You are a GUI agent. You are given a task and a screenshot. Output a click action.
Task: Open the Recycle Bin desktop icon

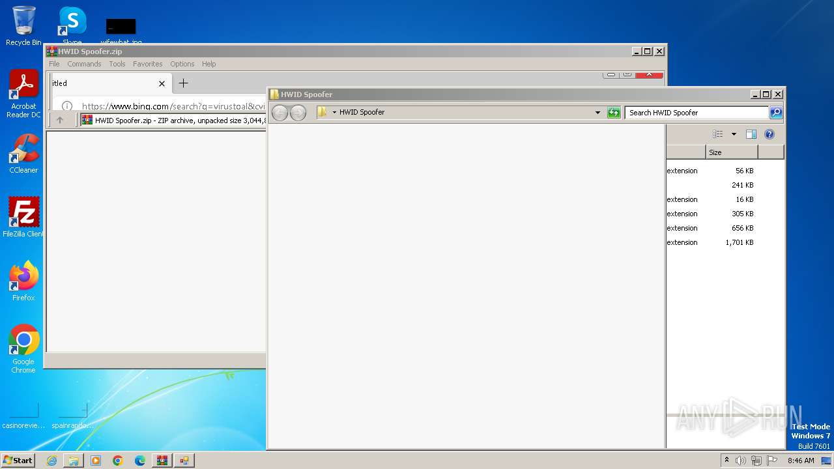[23, 26]
